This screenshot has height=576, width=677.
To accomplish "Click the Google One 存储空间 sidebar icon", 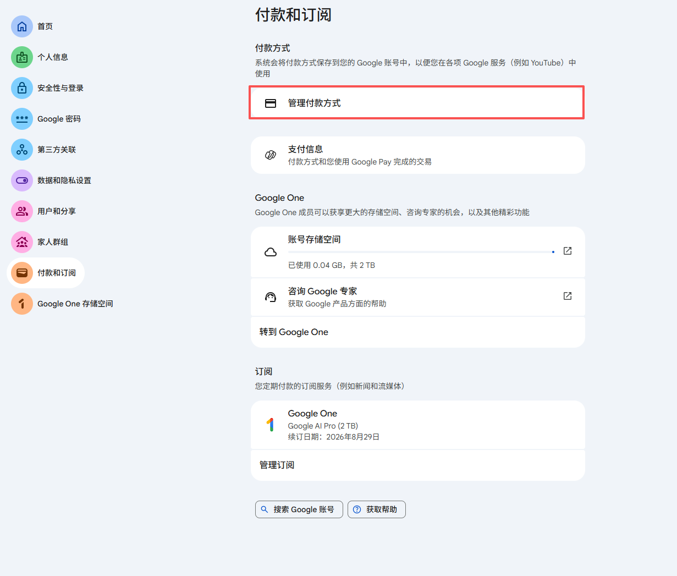I will (x=22, y=304).
